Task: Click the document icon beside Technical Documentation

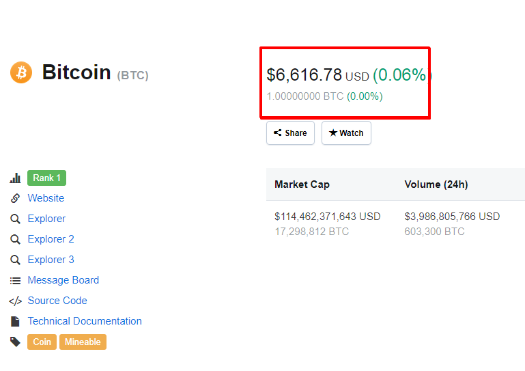Action: pyautogui.click(x=15, y=321)
